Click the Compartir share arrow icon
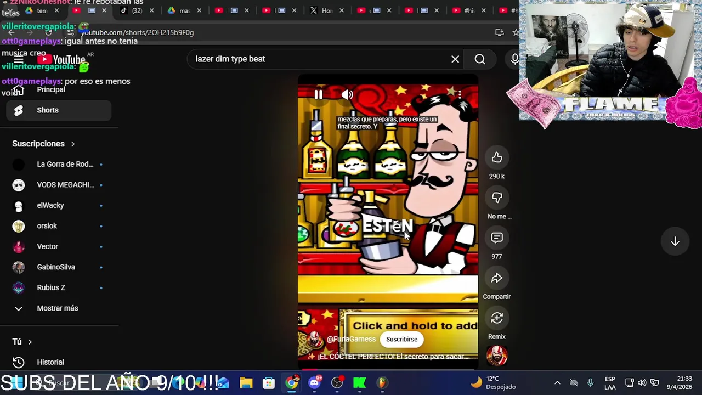Screen dimensions: 702x395 [497, 278]
